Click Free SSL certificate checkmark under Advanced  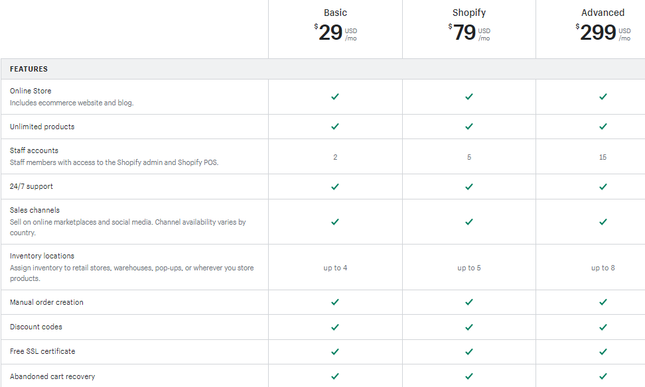603,352
